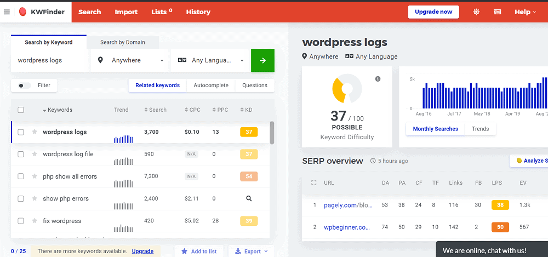Viewport: 548px width, 257px height.
Task: Click the LPS 38 badge for pagely.com
Action: [x=500, y=205]
